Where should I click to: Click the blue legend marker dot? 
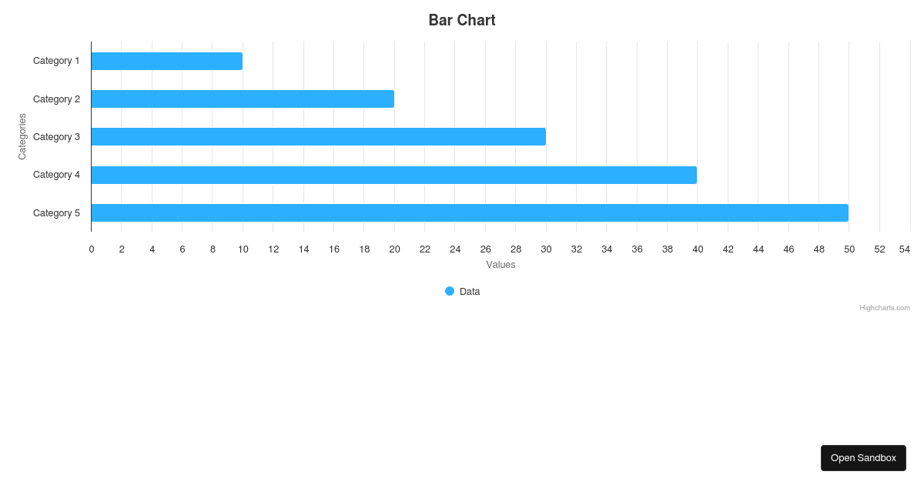tap(449, 291)
